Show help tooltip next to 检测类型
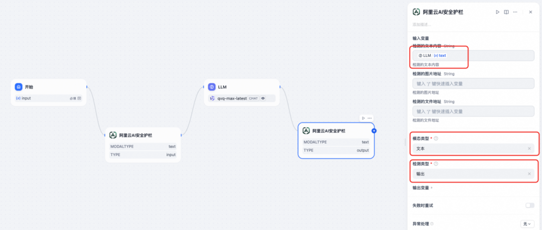The height and width of the screenshot is (230, 542). 436,164
